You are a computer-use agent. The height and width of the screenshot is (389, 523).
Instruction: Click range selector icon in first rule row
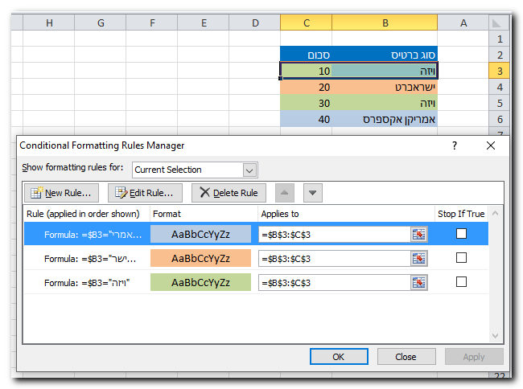pyautogui.click(x=419, y=234)
